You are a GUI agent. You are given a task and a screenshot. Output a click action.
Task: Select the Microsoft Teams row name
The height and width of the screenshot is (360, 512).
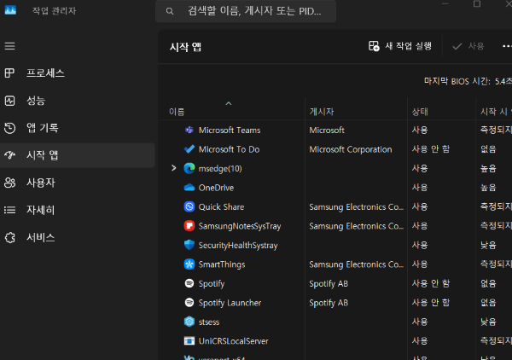tap(230, 131)
